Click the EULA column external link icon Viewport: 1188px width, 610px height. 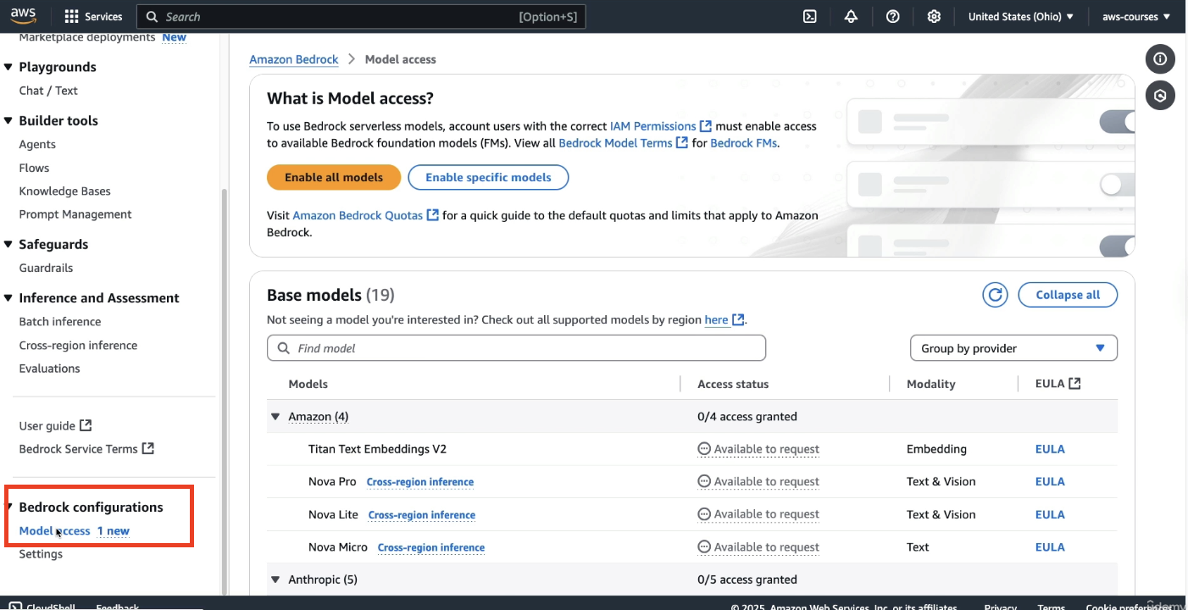1074,384
